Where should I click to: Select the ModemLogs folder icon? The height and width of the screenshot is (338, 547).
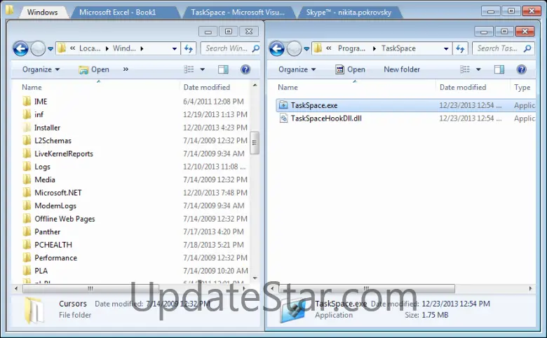coord(27,205)
